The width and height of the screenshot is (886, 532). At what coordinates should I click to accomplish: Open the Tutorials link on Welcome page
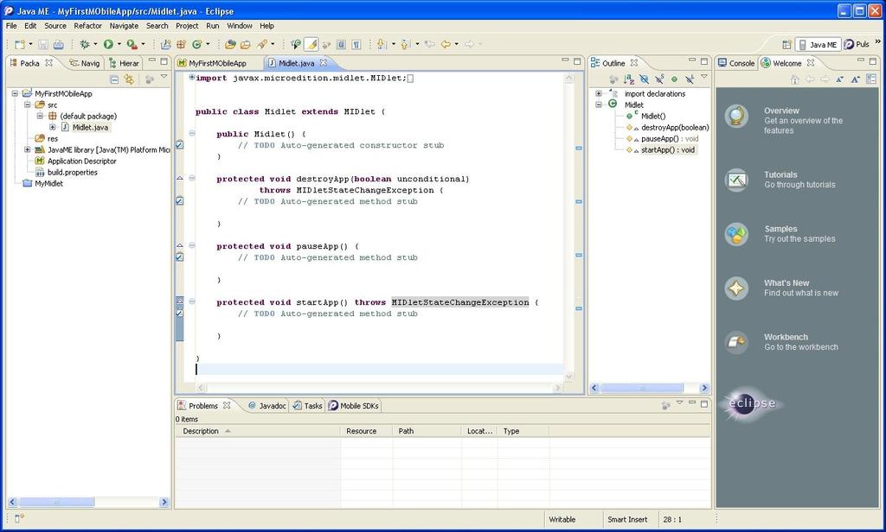780,175
